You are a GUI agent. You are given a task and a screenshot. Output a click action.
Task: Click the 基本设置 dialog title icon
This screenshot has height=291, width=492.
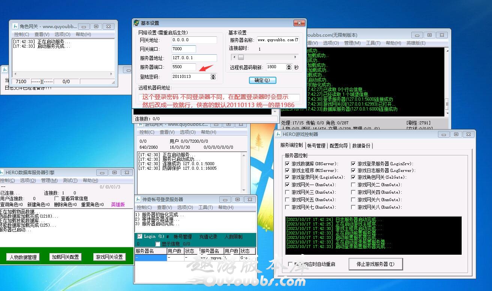(x=136, y=23)
